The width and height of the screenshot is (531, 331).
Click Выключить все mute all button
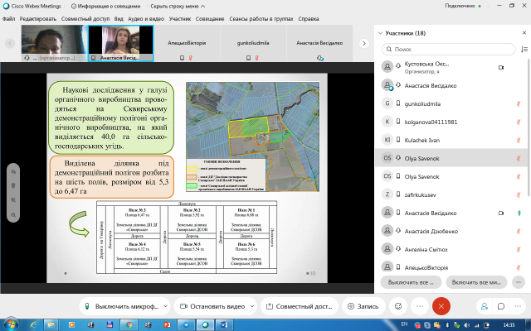click(412, 281)
